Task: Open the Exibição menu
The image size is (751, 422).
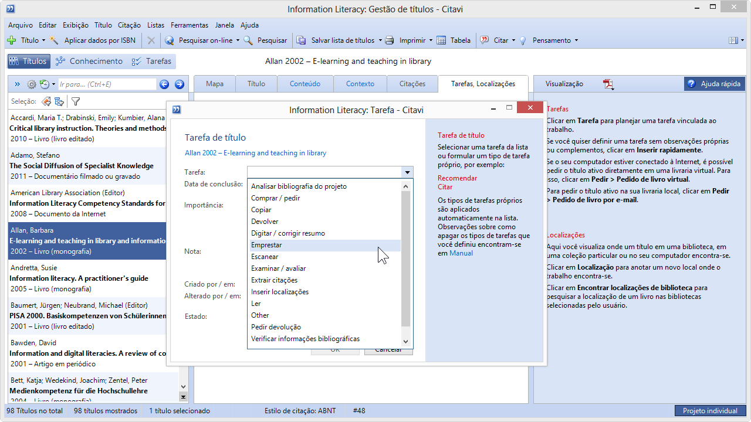Action: (x=75, y=25)
